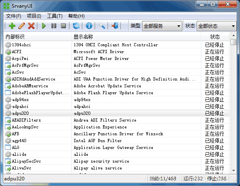Screen dimensions: 240x186
Task: Click the icon beside AdobeFlashPlayerUpdat...
Action: 8,93
